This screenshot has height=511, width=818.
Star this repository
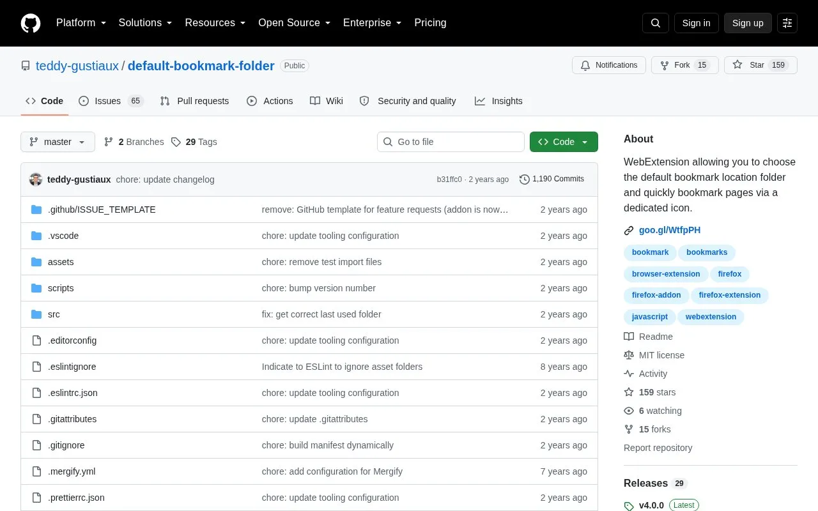[760, 65]
